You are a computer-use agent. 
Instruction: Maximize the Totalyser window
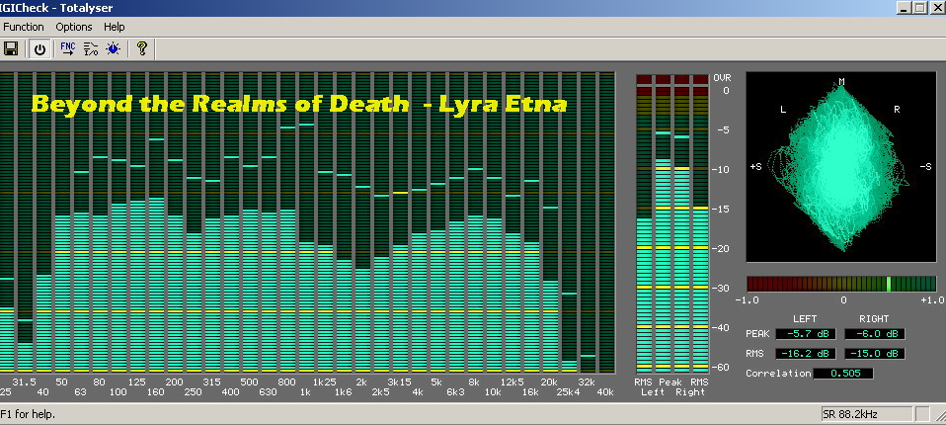[920, 7]
